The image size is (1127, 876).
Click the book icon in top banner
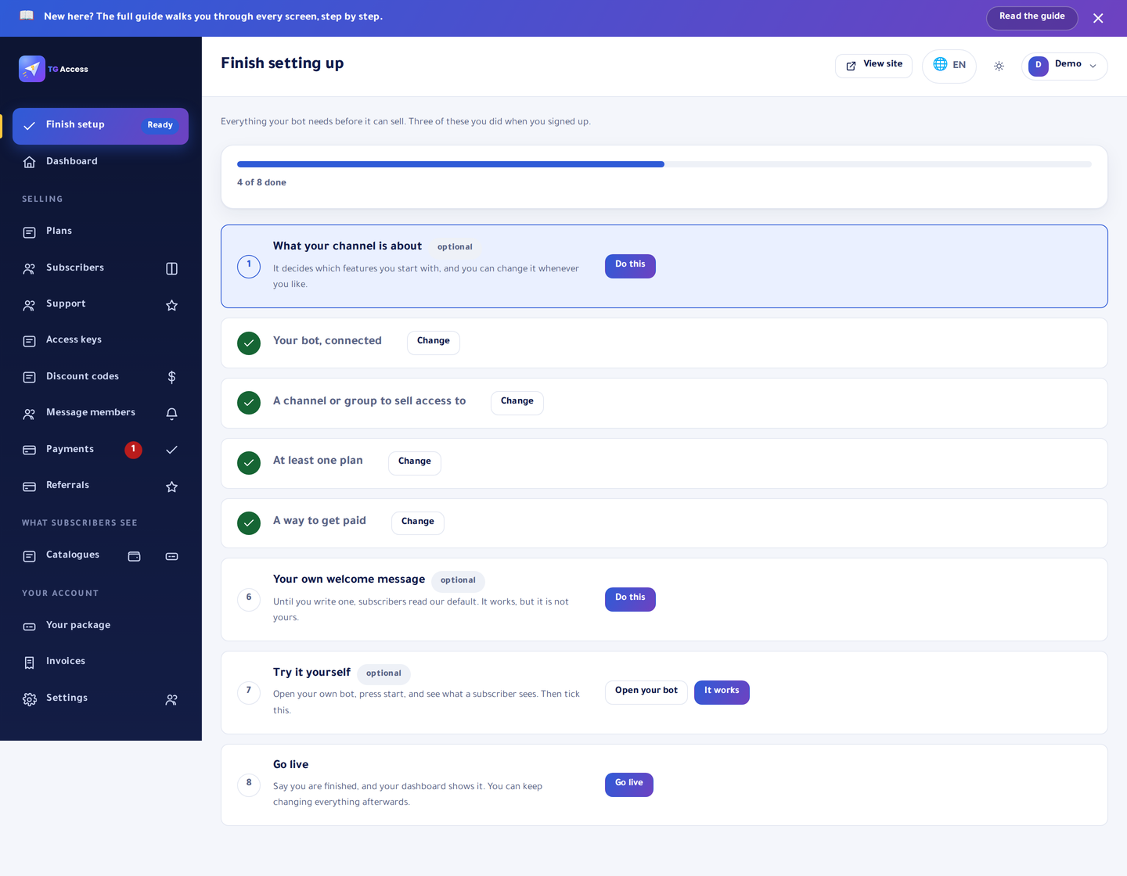[27, 16]
